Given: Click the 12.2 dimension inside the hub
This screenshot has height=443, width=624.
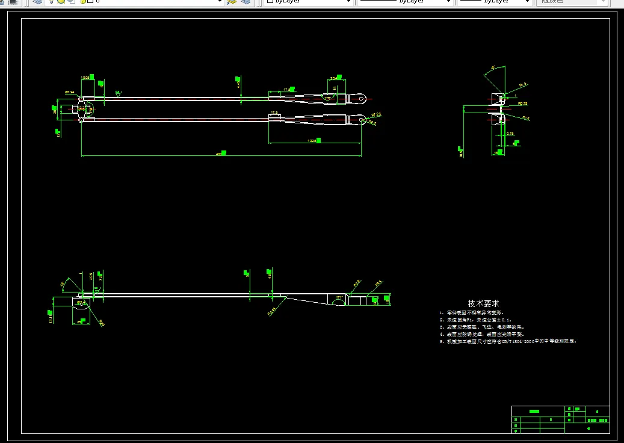Looking at the screenshot, I should 81,108.
